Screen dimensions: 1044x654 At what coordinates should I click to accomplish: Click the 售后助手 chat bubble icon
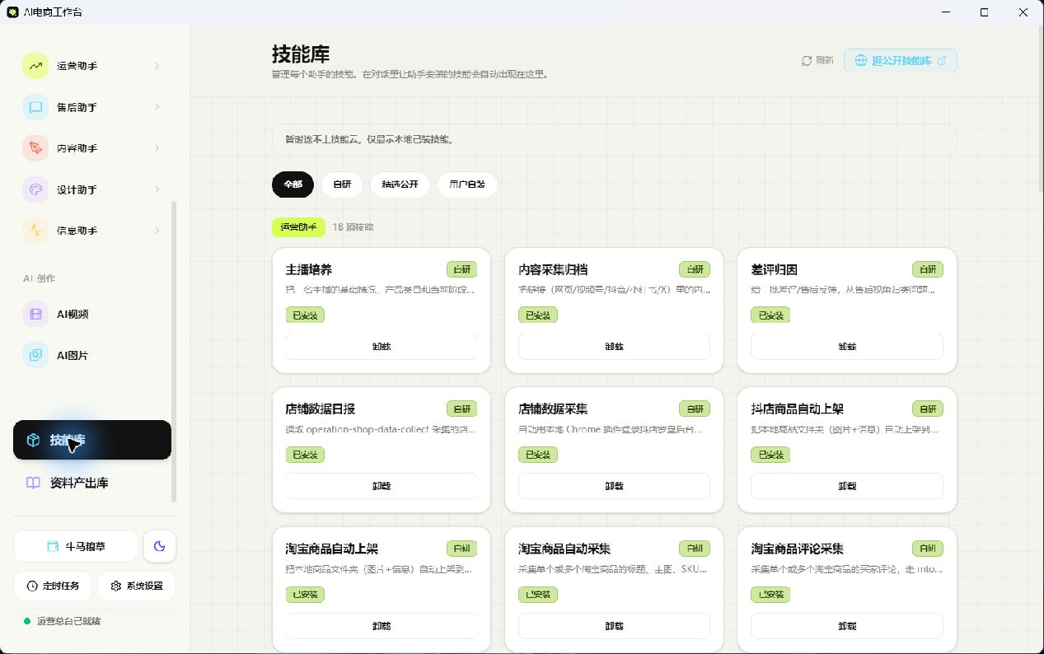click(x=35, y=107)
